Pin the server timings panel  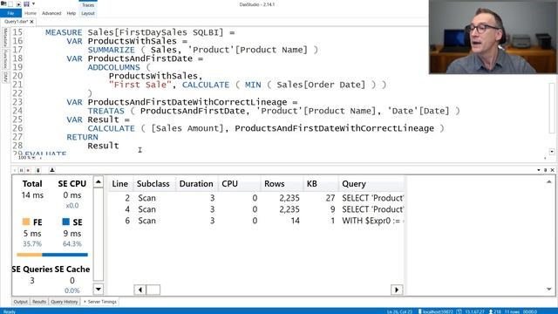click(545, 170)
